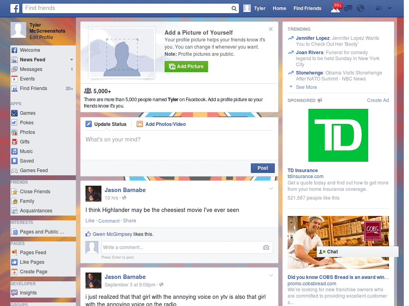Click the Facebook logo icon
The height and width of the screenshot is (306, 409).
pos(15,8)
